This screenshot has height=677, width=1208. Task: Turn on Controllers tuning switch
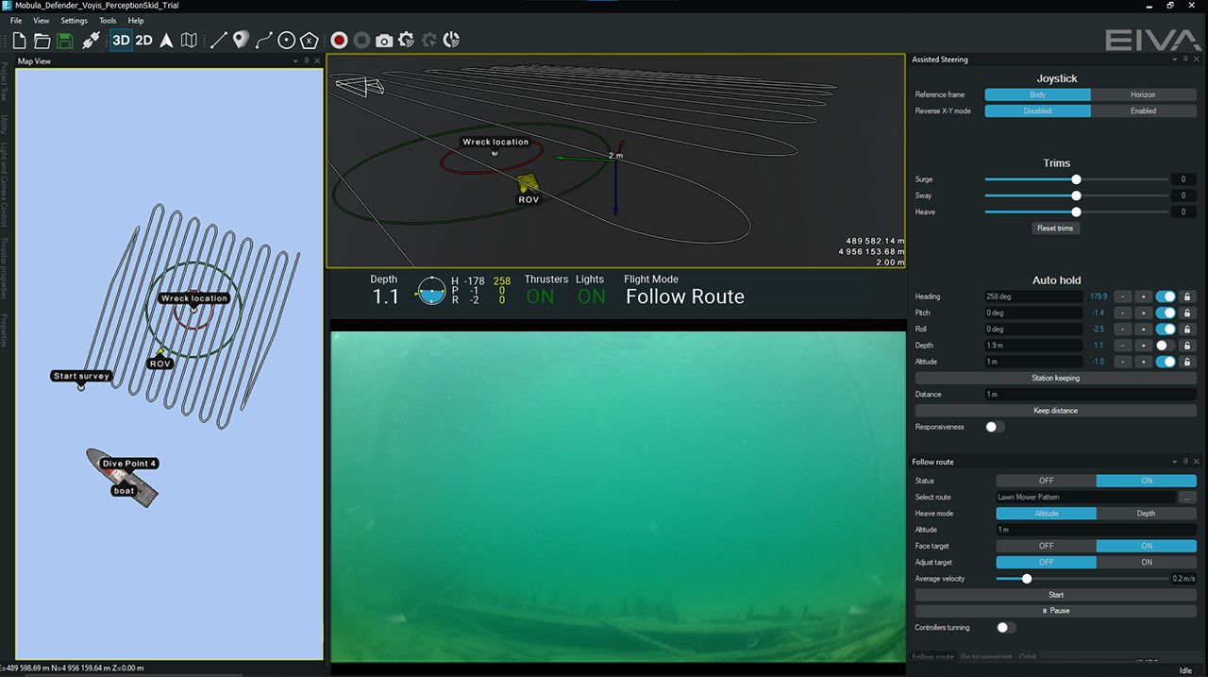[1005, 628]
